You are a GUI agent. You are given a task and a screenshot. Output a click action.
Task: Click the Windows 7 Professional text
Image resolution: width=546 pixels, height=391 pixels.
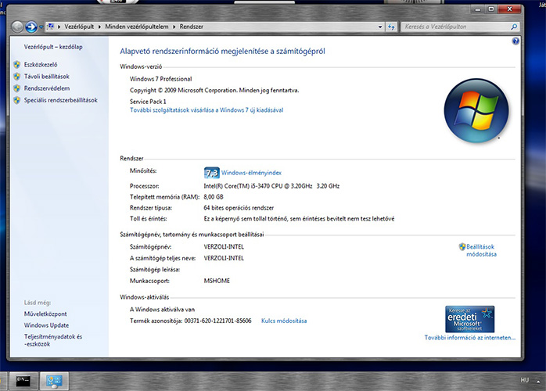(x=160, y=79)
